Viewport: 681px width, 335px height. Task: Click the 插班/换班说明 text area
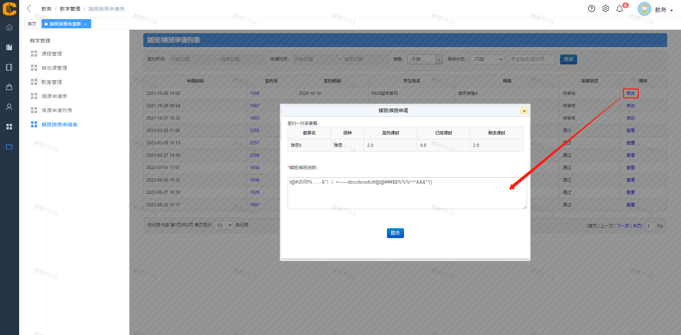[407, 193]
